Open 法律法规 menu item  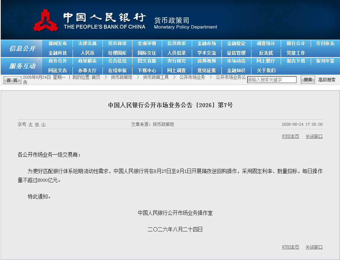87,43
